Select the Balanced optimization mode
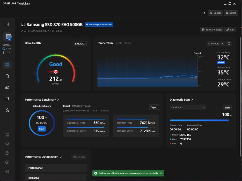Viewport: 242px width, 181px height. click(56, 178)
